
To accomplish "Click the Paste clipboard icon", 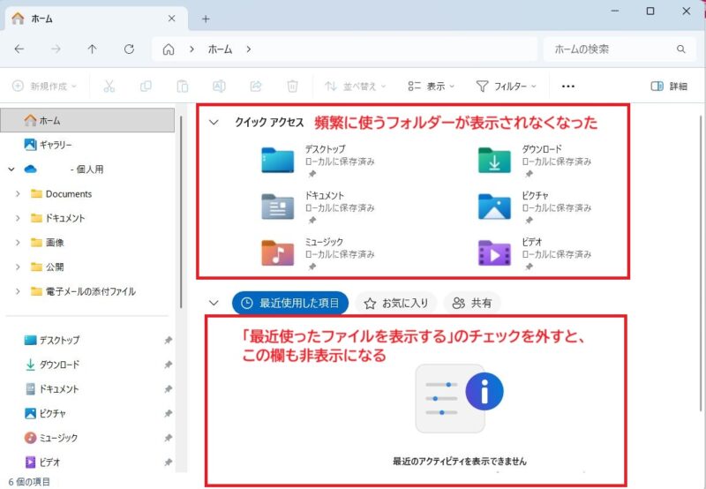I will pos(183,86).
